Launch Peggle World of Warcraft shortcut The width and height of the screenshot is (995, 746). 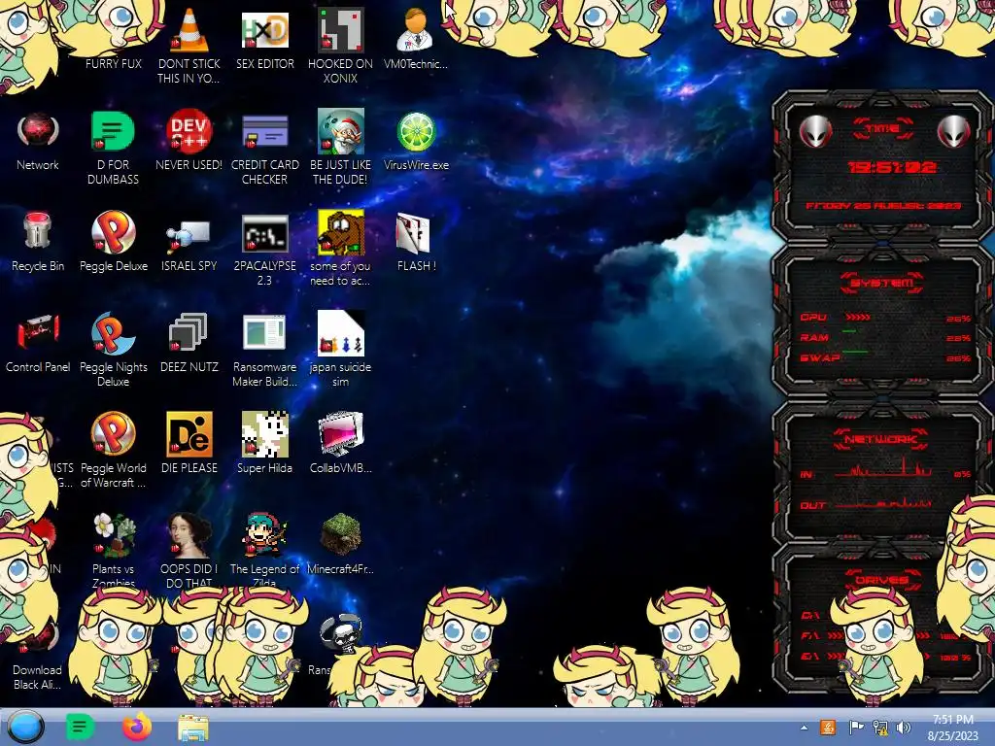click(x=113, y=449)
